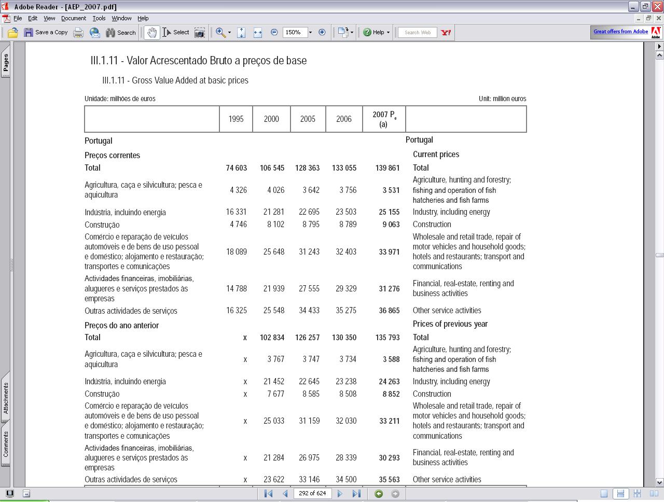Select the Snapshot camera tool
Screen dimensions: 664x502
point(199,33)
